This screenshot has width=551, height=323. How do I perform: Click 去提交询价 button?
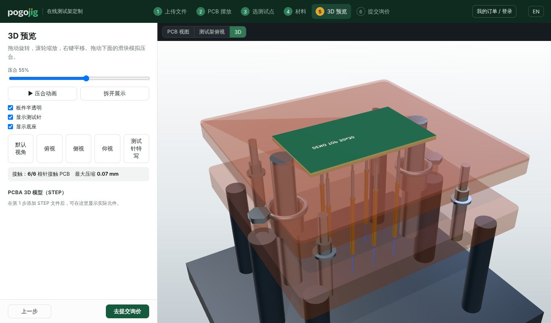pyautogui.click(x=128, y=311)
